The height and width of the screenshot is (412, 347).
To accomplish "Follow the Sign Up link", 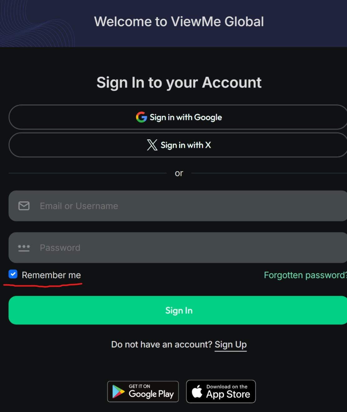I will [x=231, y=344].
